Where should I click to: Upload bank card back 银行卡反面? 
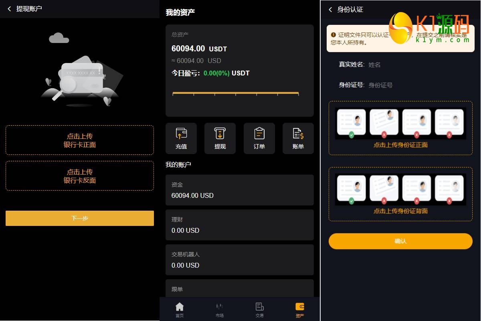[80, 176]
